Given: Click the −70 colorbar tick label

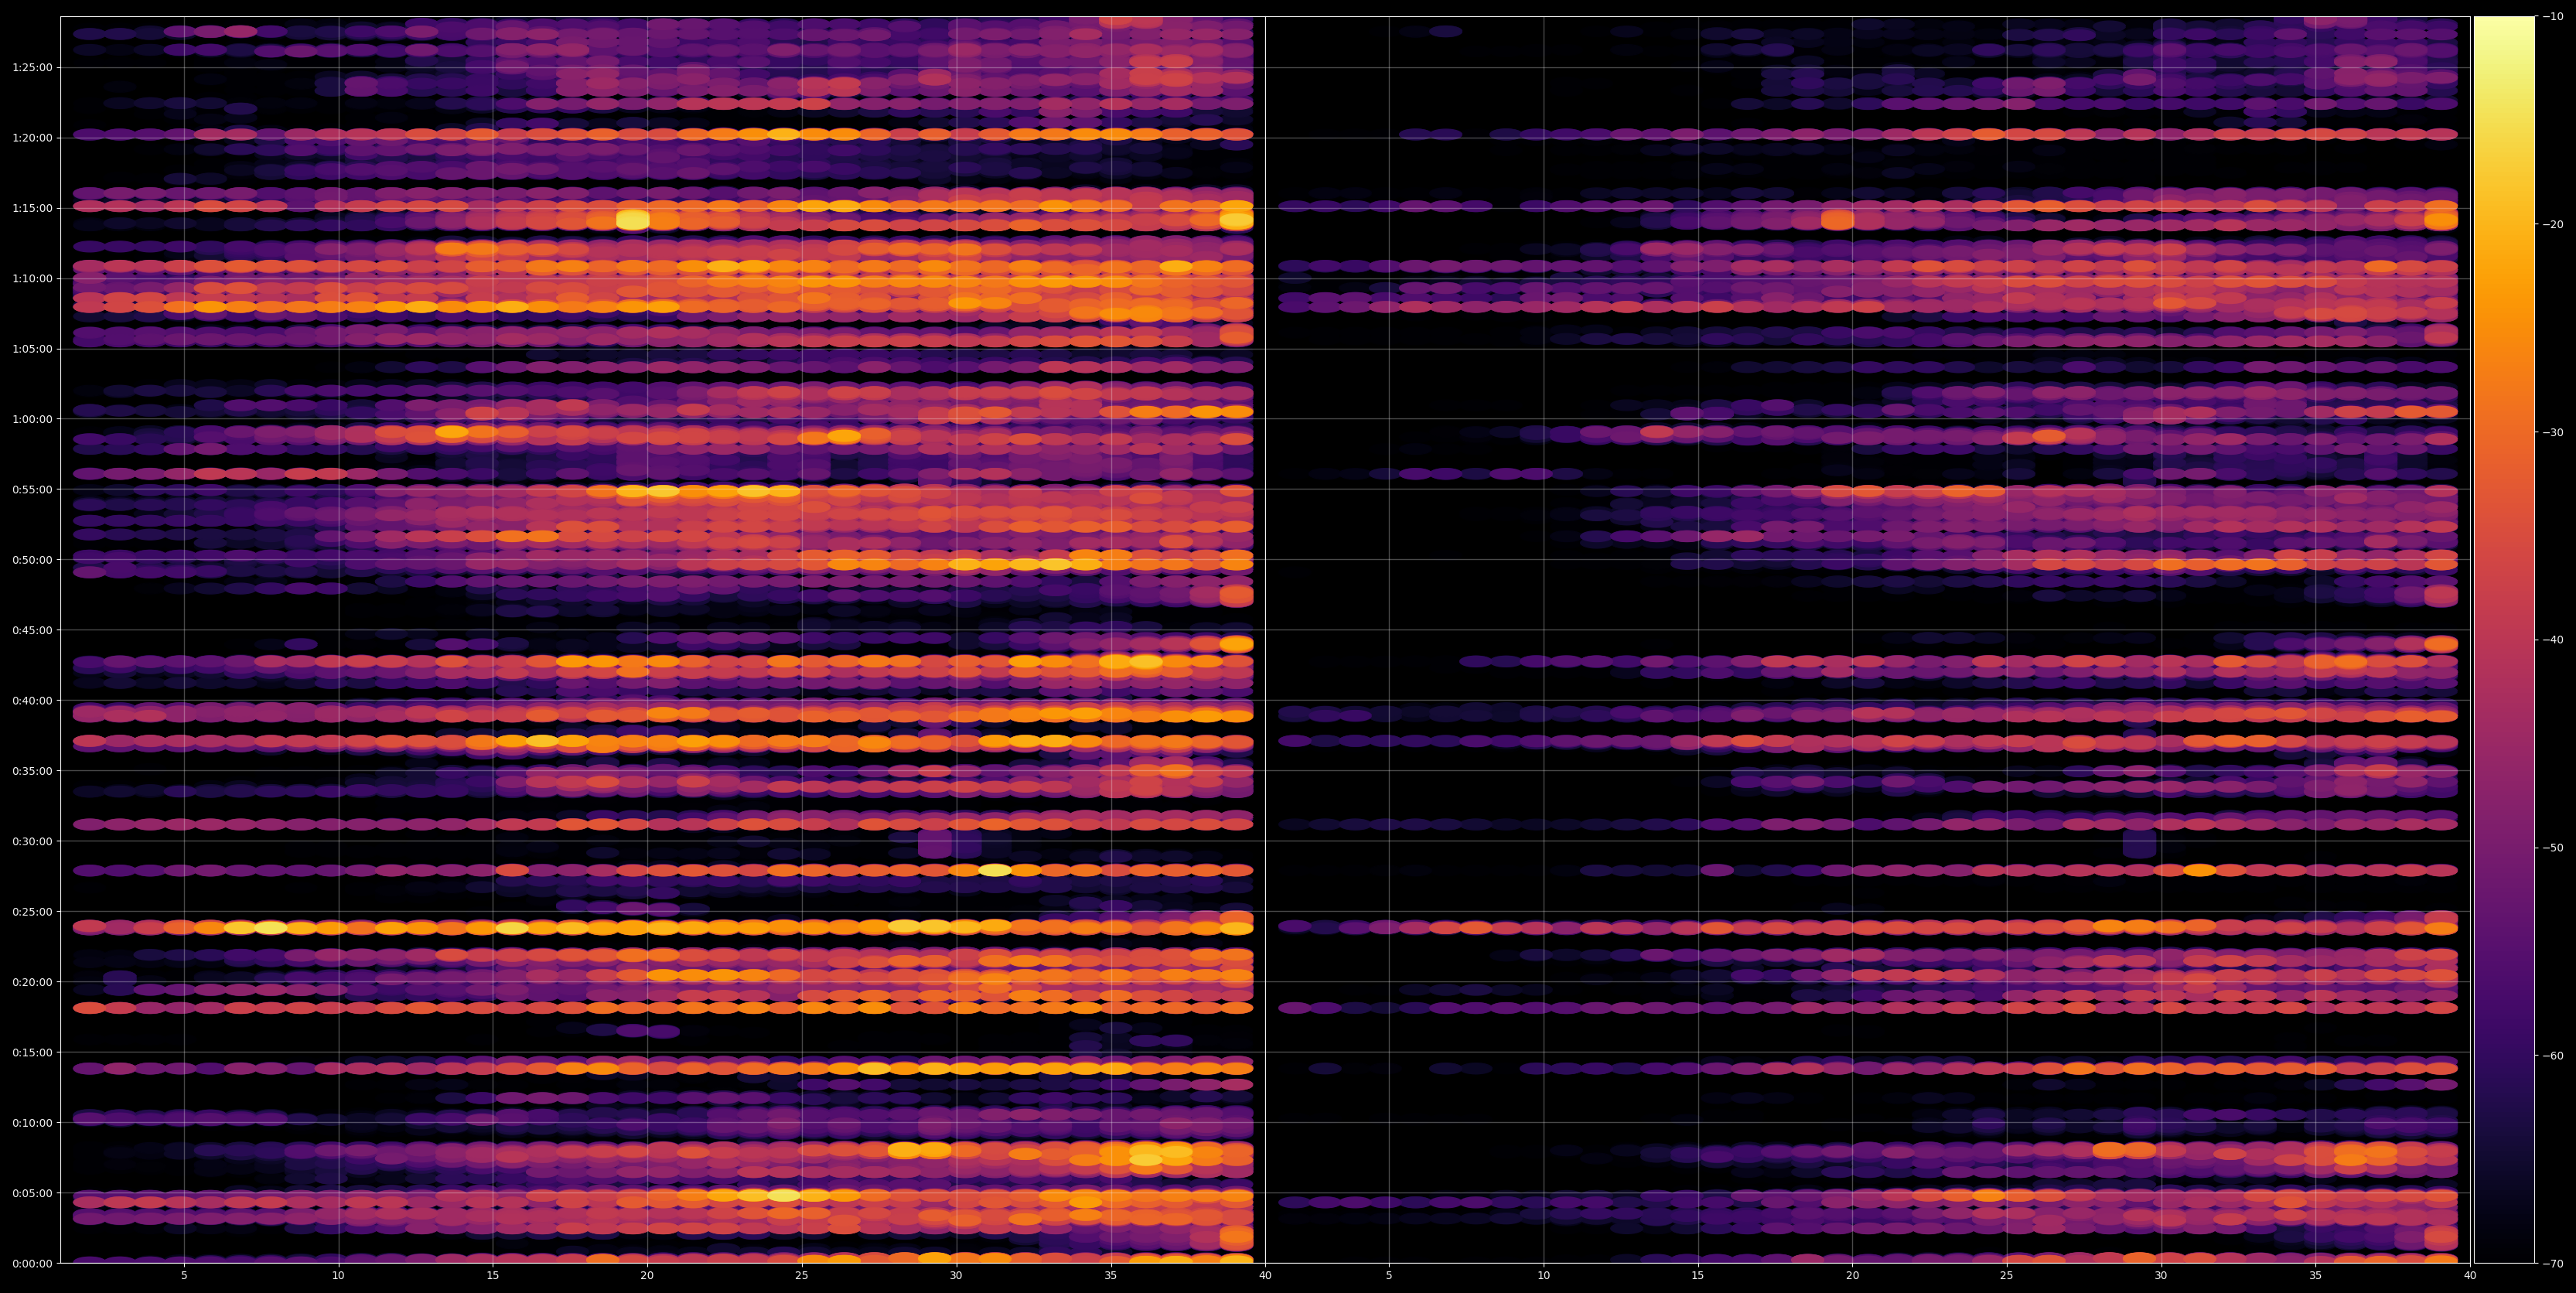Looking at the screenshot, I should [2553, 1264].
